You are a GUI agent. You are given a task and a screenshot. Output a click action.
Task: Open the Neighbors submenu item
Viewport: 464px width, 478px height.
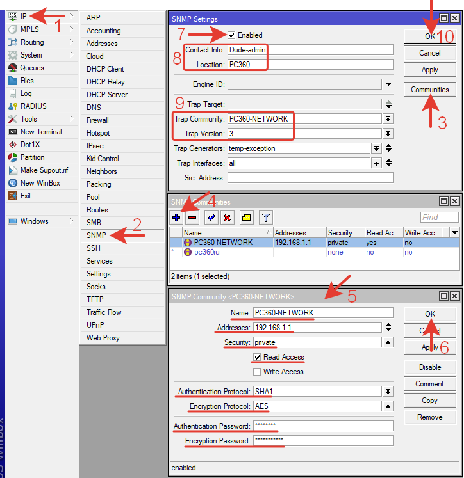(122, 171)
